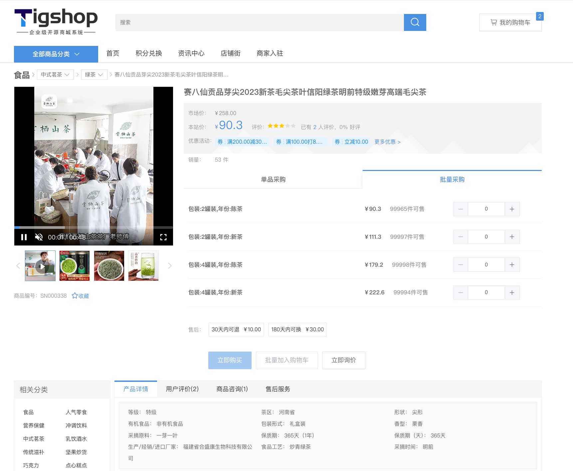Screen dimensions: 573x471
Task: Seek using the video progress bar
Action: coord(94,228)
